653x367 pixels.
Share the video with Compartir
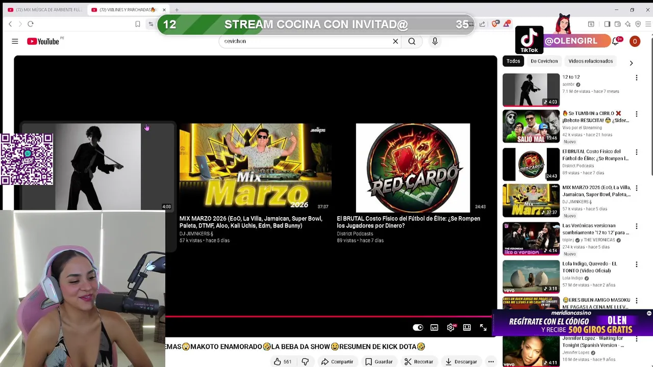coord(337,361)
